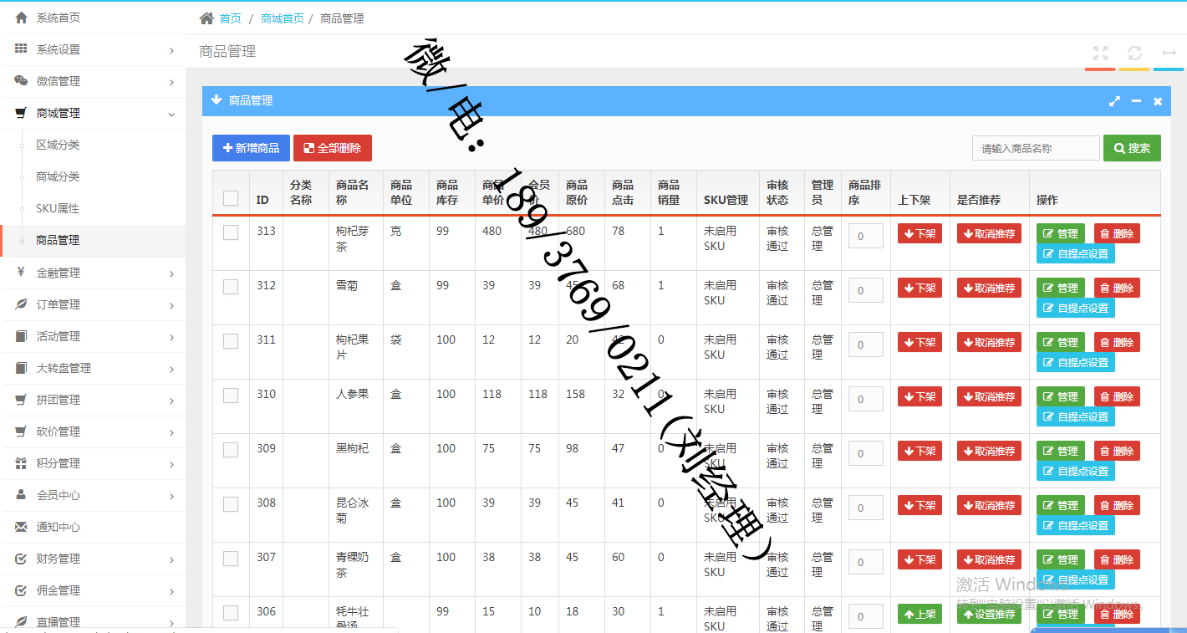The image size is (1187, 633).
Task: Click the cart icon for 砍价管理
Action: click(22, 431)
